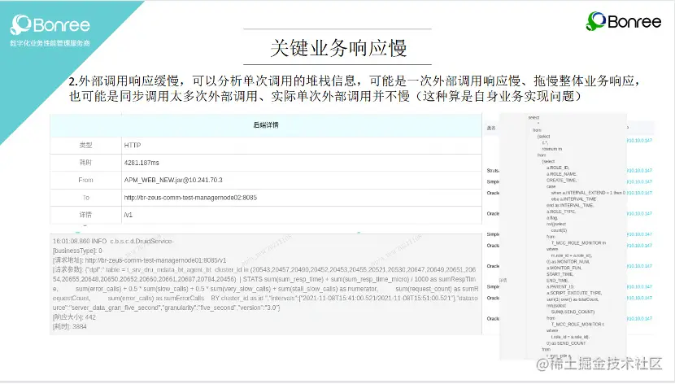Click the 16:01:08.860 INFO DruidService log line
The width and height of the screenshot is (675, 384).
[113, 241]
